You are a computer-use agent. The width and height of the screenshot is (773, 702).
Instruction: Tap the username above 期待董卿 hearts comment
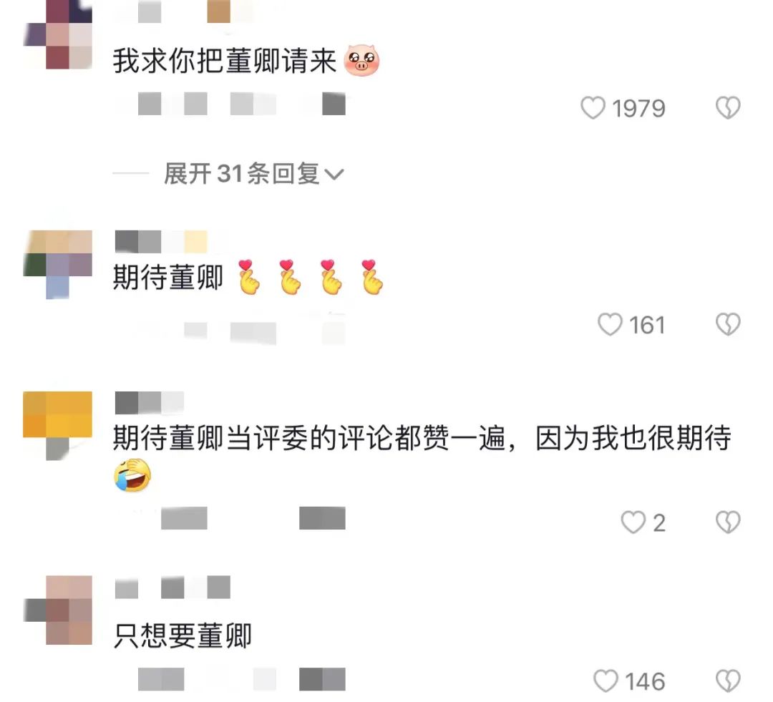pyautogui.click(x=161, y=242)
